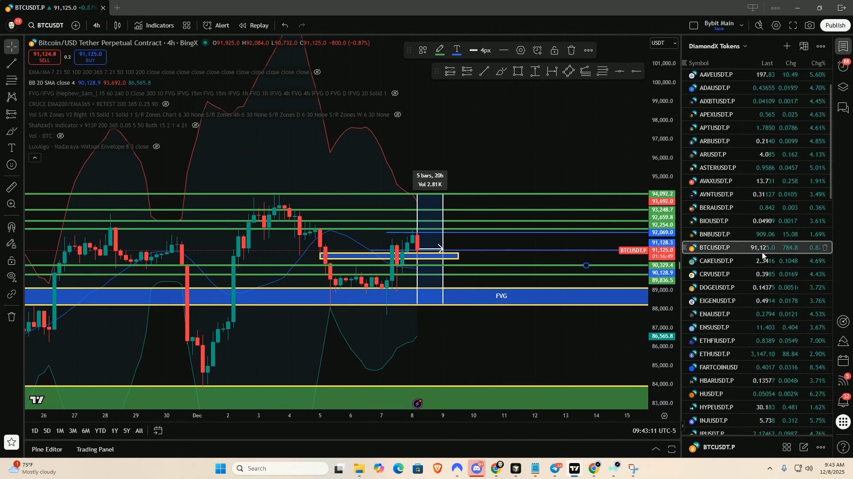Select the trend line drawing tool
Viewport: 853px width, 479px height.
tap(12, 63)
